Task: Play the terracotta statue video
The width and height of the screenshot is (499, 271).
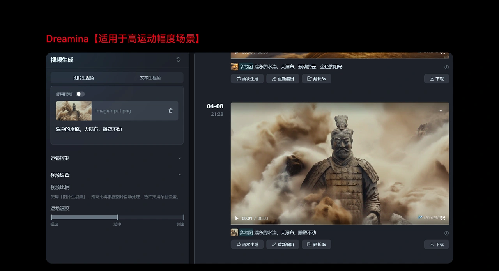Action: [x=237, y=218]
